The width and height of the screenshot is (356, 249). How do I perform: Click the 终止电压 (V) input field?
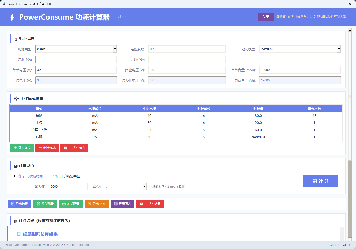187,70
